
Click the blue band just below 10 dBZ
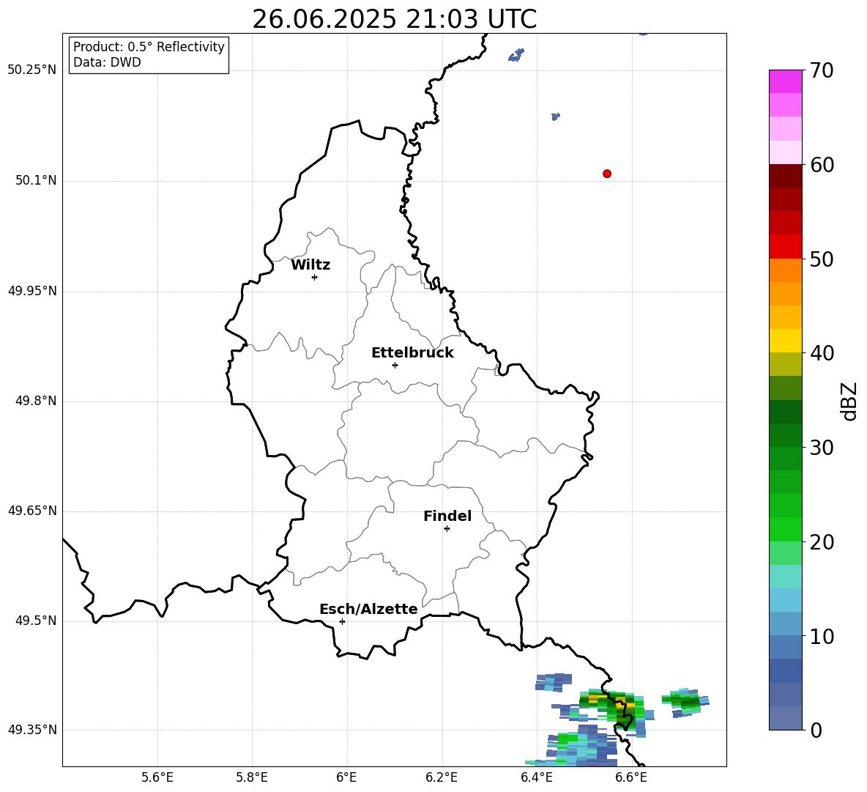click(x=785, y=647)
